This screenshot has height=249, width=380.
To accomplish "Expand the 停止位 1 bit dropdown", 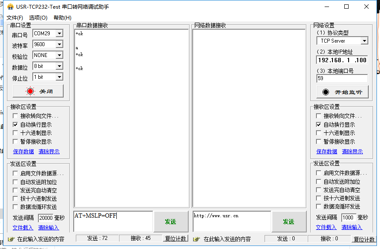I will (59, 77).
